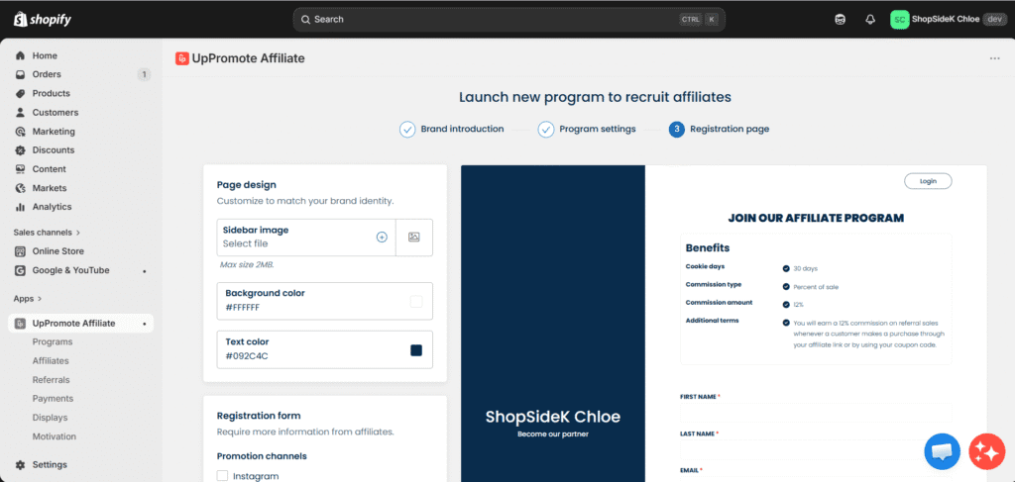1015x482 pixels.
Task: Click the UpPromote red app logo
Action: click(x=182, y=58)
